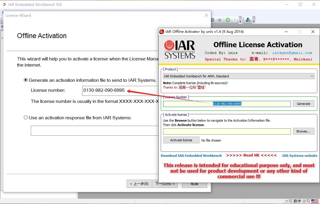Click the IAR Systems logo in activator

(180, 50)
